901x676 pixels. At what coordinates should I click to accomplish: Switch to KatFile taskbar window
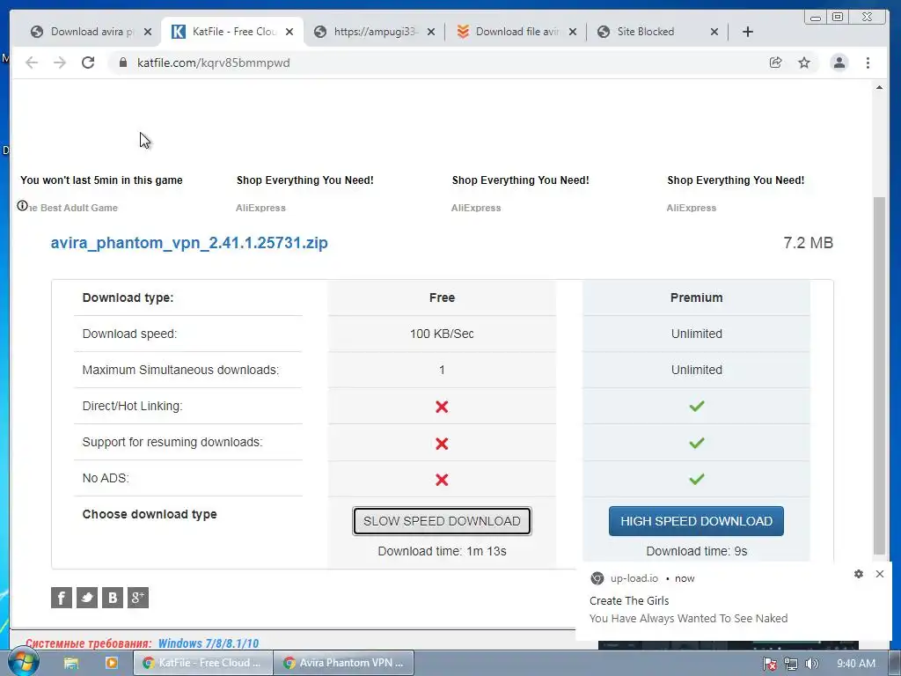coord(202,663)
